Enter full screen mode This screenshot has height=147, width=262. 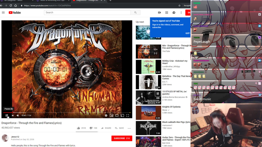pos(128,115)
